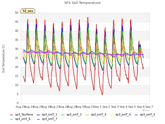Toggle the sp3_smT_5 legend entry
The image size is (165, 124).
pos(145,115)
